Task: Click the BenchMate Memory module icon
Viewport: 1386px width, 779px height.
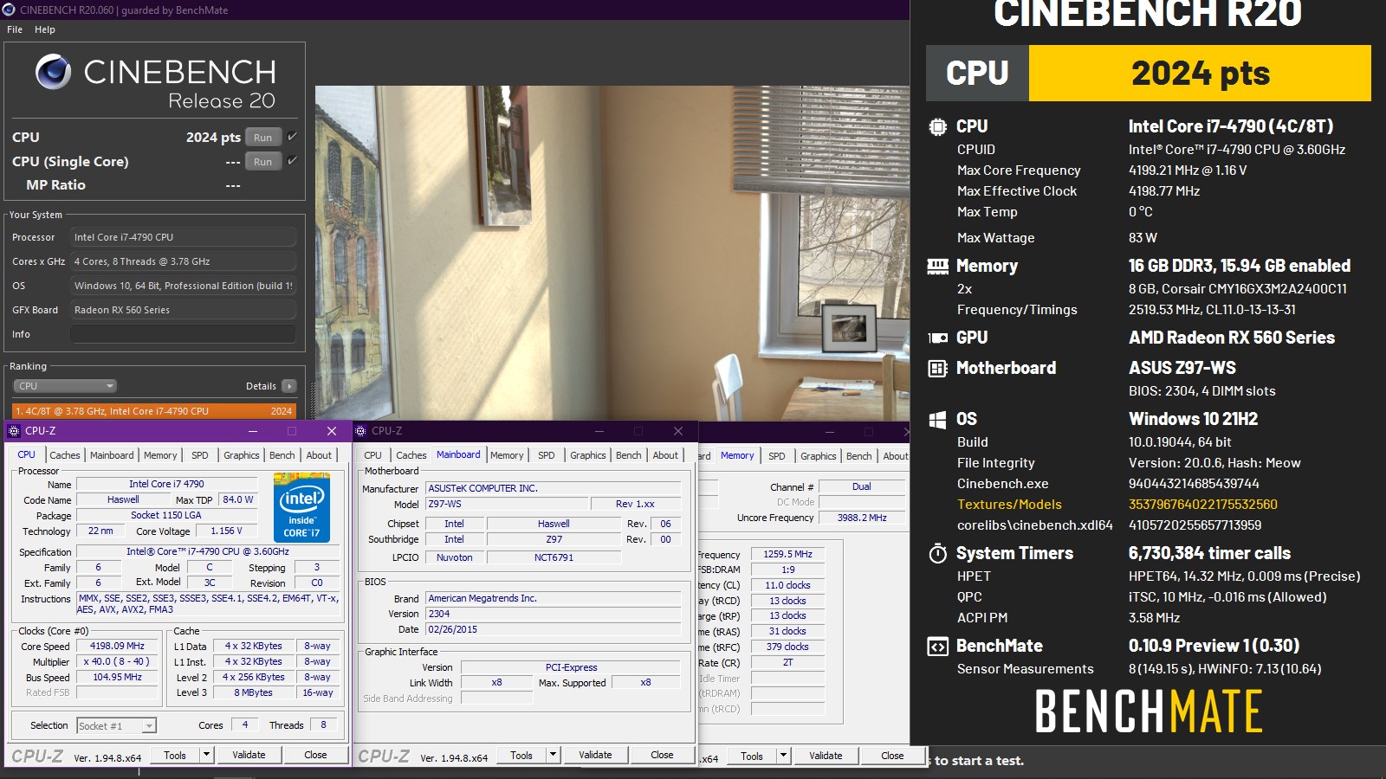Action: click(937, 267)
